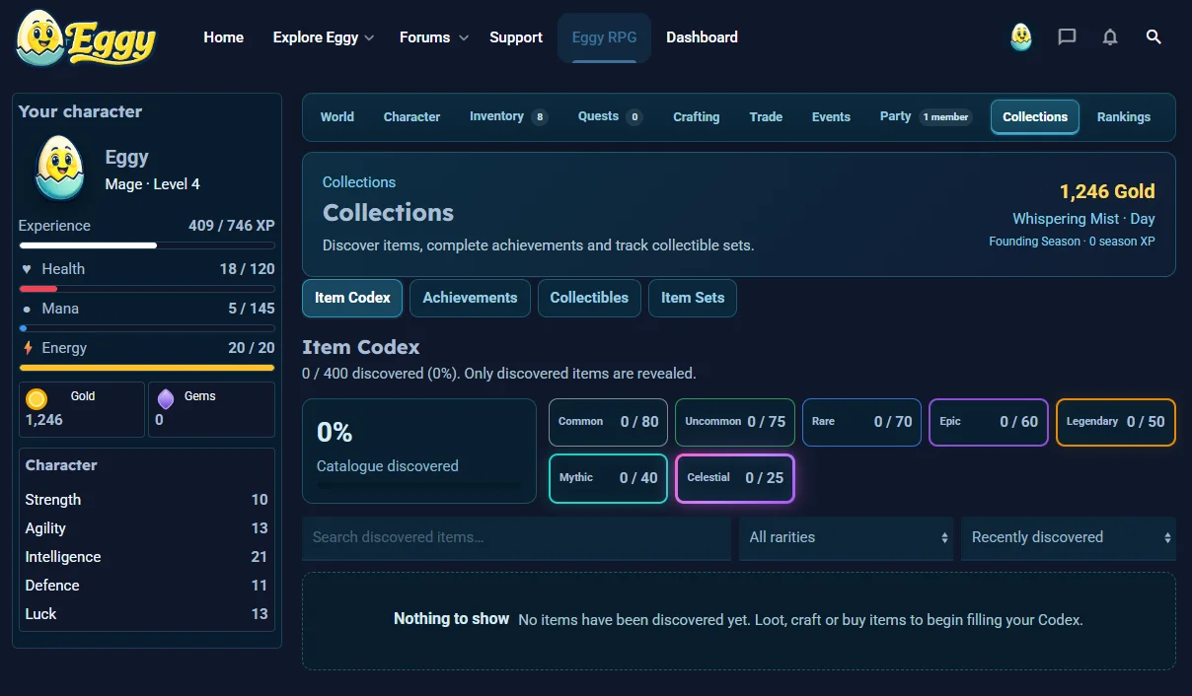Click the gold coin icon

37,398
